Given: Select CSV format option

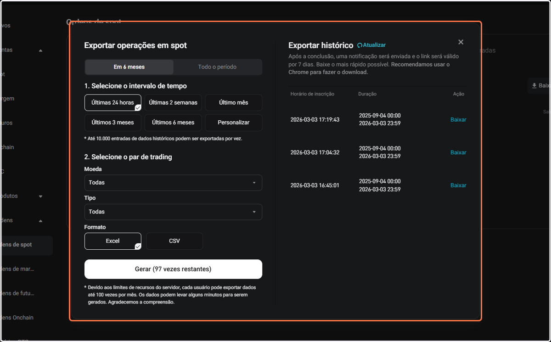Looking at the screenshot, I should 174,241.
